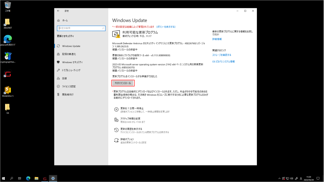Click the 更新とセキュリティ sidebar heading

pyautogui.click(x=65, y=36)
